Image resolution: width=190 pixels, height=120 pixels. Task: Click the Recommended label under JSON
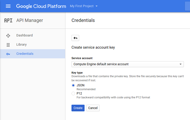pos(86,89)
